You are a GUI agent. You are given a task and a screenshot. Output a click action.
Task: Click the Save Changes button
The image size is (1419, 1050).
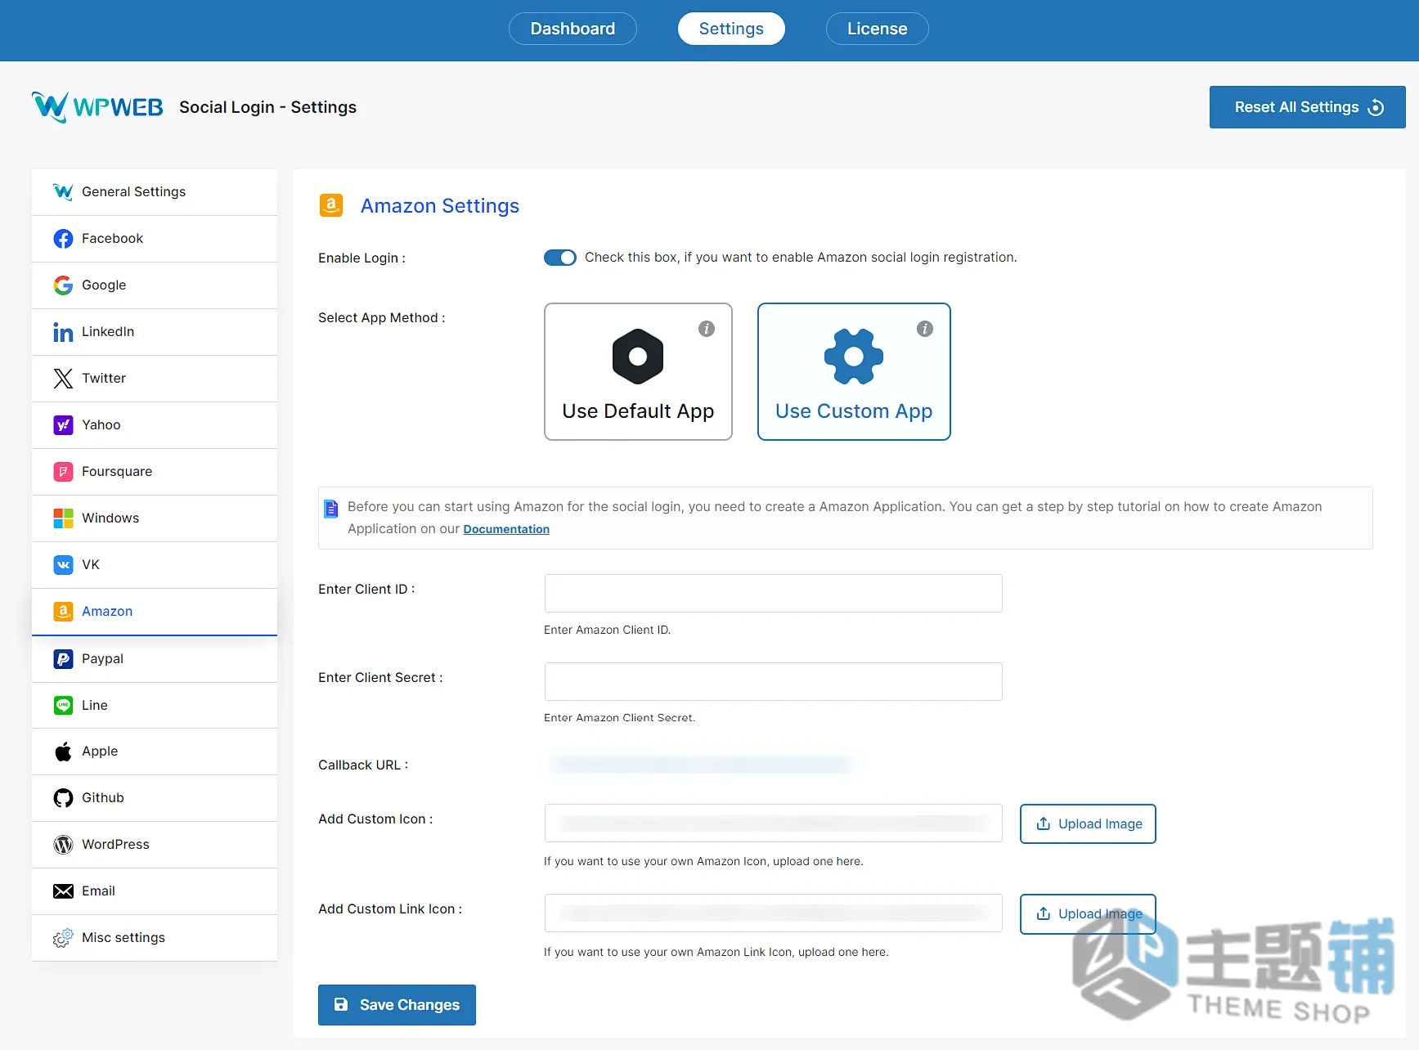point(397,1005)
